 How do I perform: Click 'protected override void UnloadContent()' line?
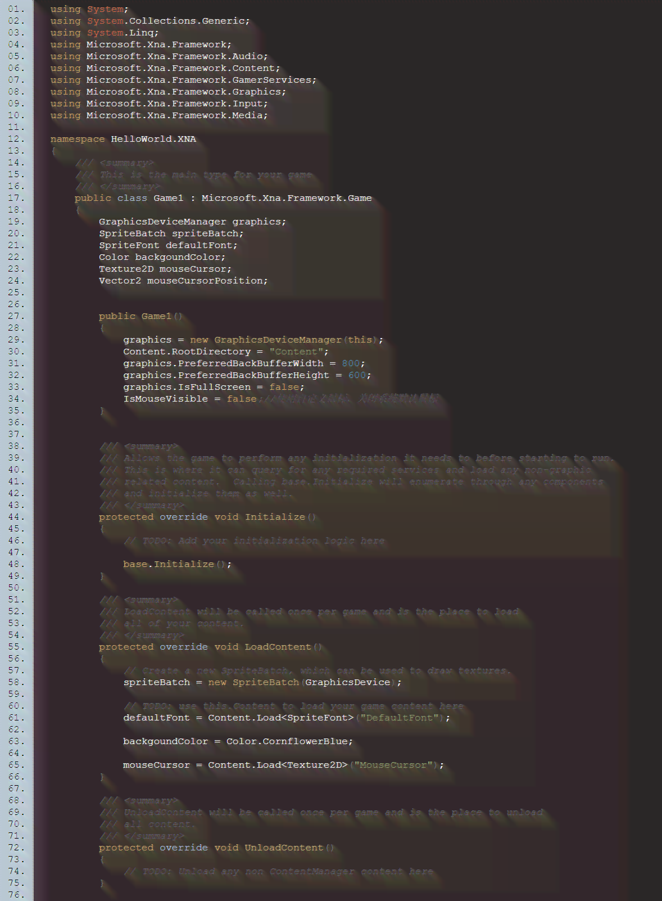[x=217, y=848]
